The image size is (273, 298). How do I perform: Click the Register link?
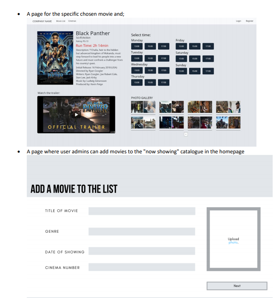coord(249,21)
